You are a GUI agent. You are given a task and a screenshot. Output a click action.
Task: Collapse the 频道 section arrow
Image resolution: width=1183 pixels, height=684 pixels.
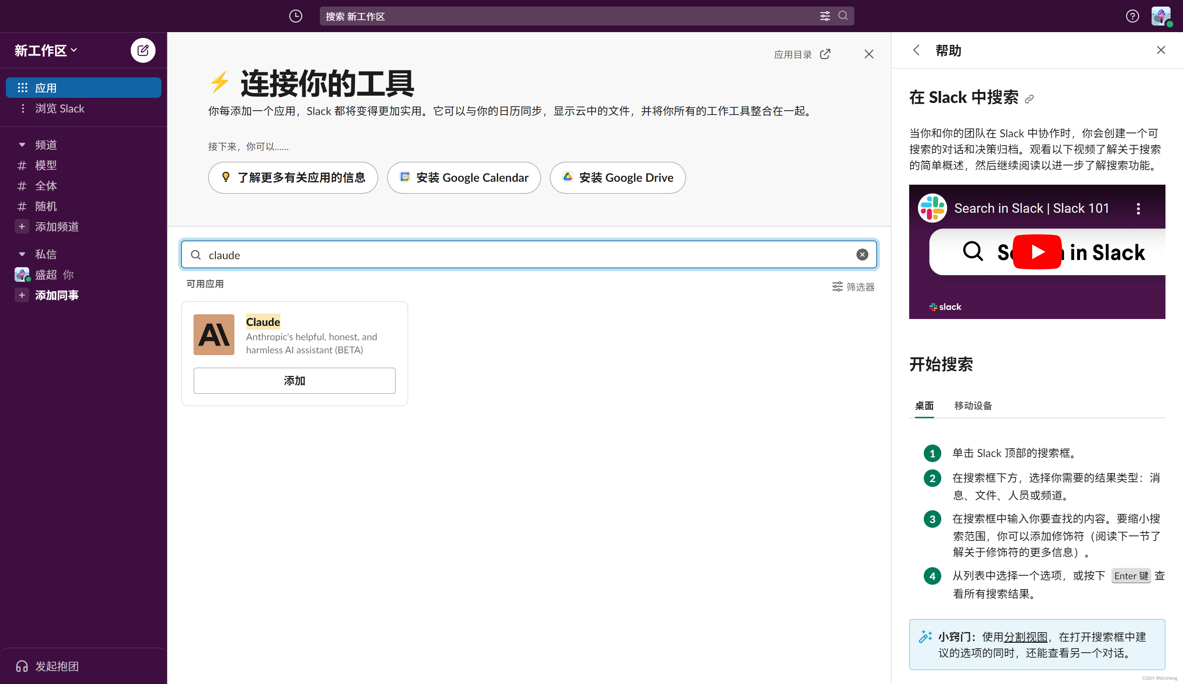(22, 145)
